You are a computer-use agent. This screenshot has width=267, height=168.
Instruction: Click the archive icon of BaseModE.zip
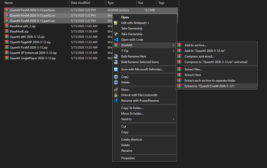tap(7, 31)
